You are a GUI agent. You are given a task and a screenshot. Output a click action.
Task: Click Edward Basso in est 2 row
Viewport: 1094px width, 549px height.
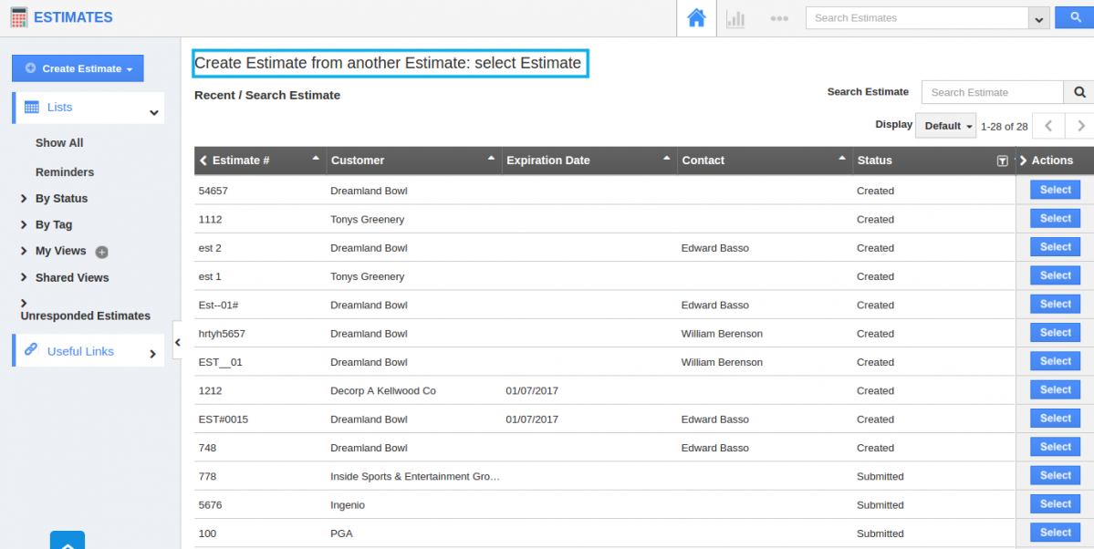click(x=715, y=248)
